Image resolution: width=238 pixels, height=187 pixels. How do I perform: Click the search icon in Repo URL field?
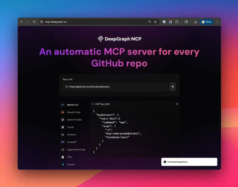pos(67,87)
